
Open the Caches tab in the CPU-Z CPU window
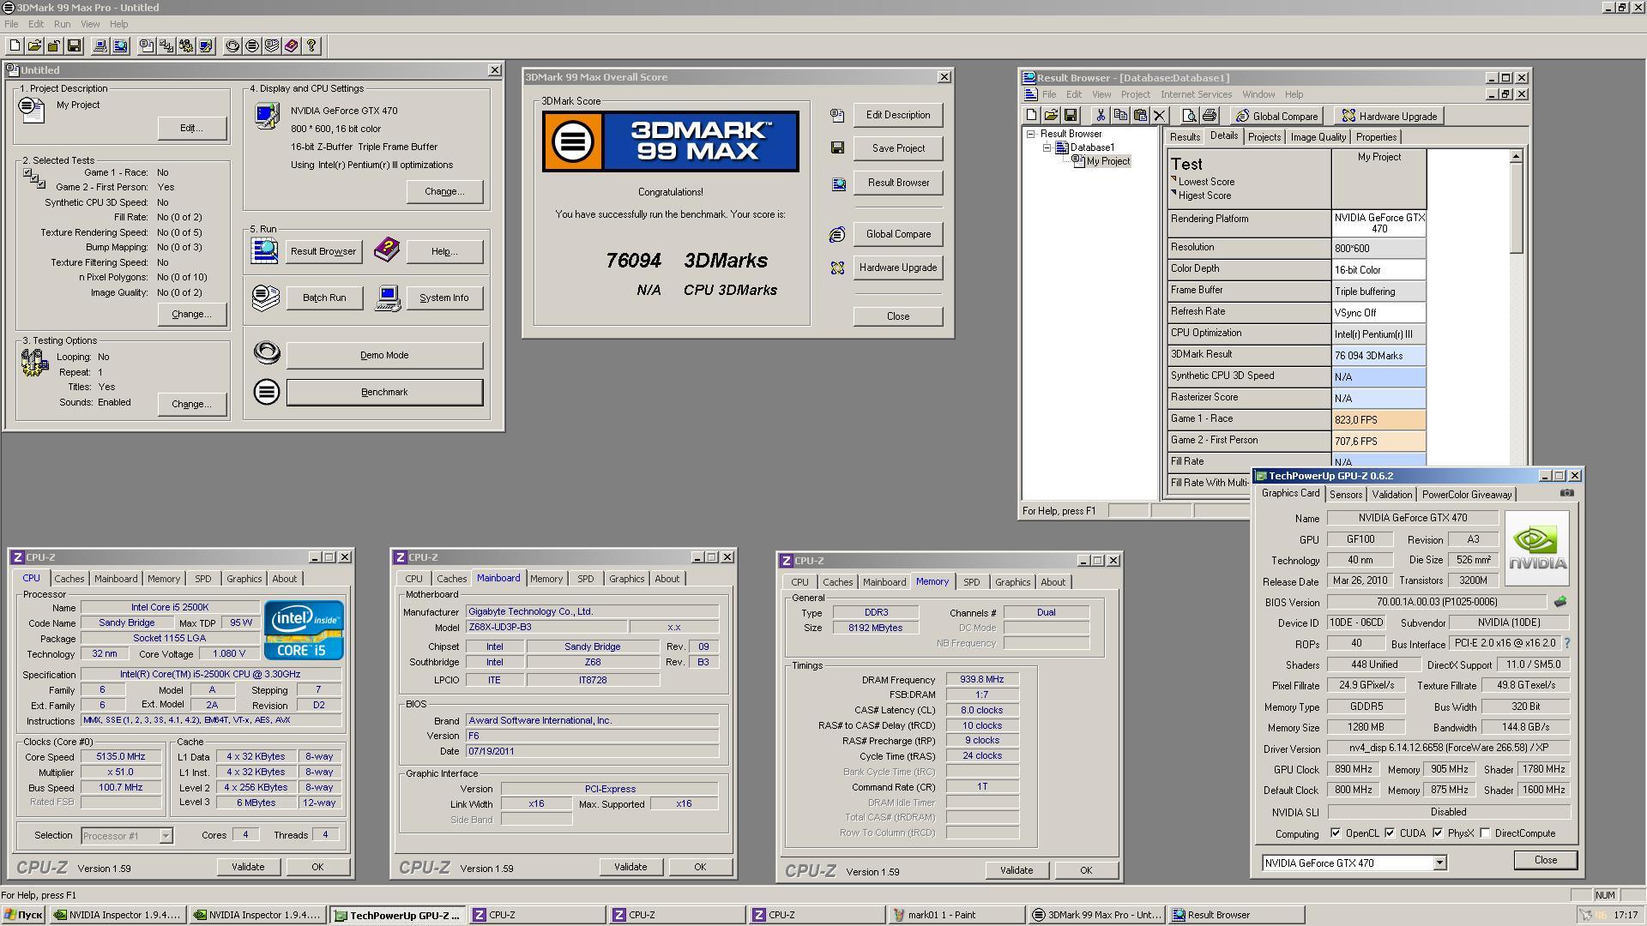69,579
